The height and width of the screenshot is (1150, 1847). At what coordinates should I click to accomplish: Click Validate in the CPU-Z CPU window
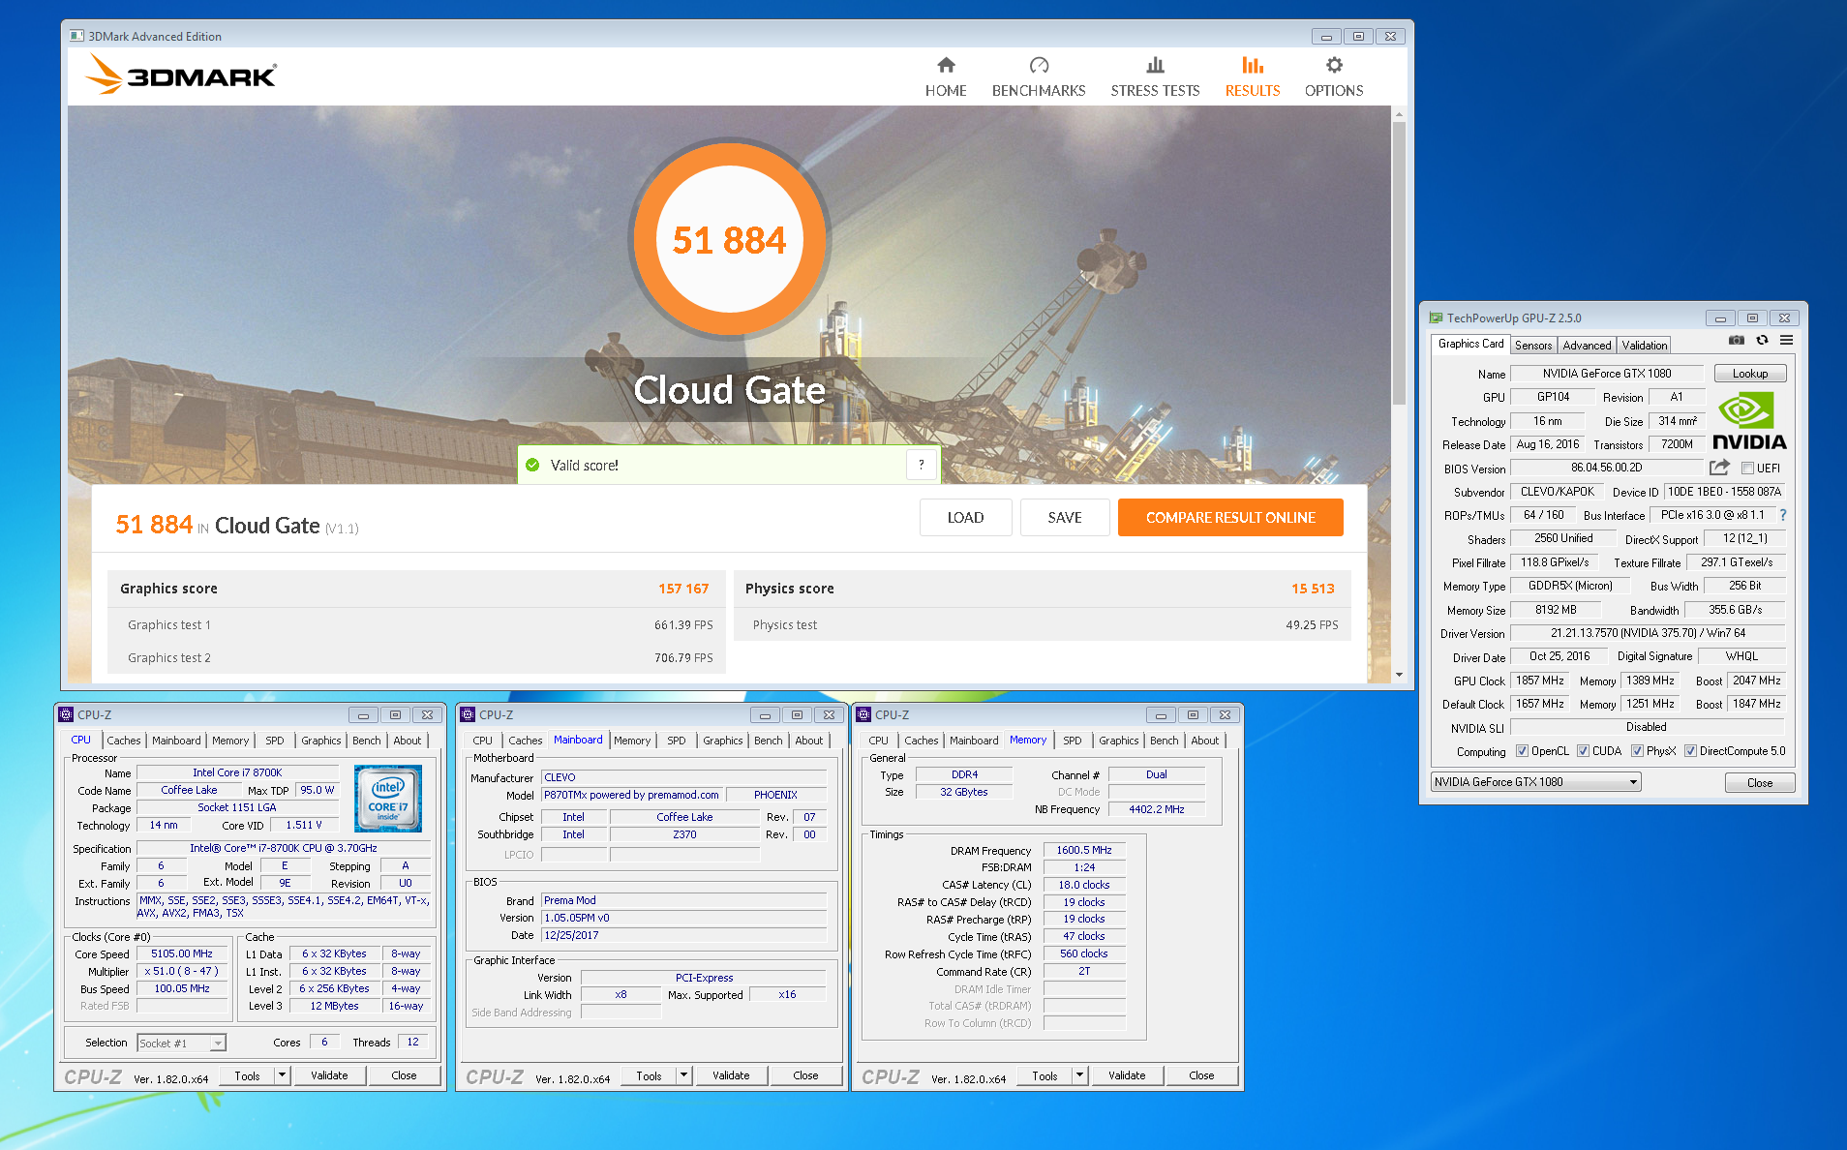(329, 1075)
